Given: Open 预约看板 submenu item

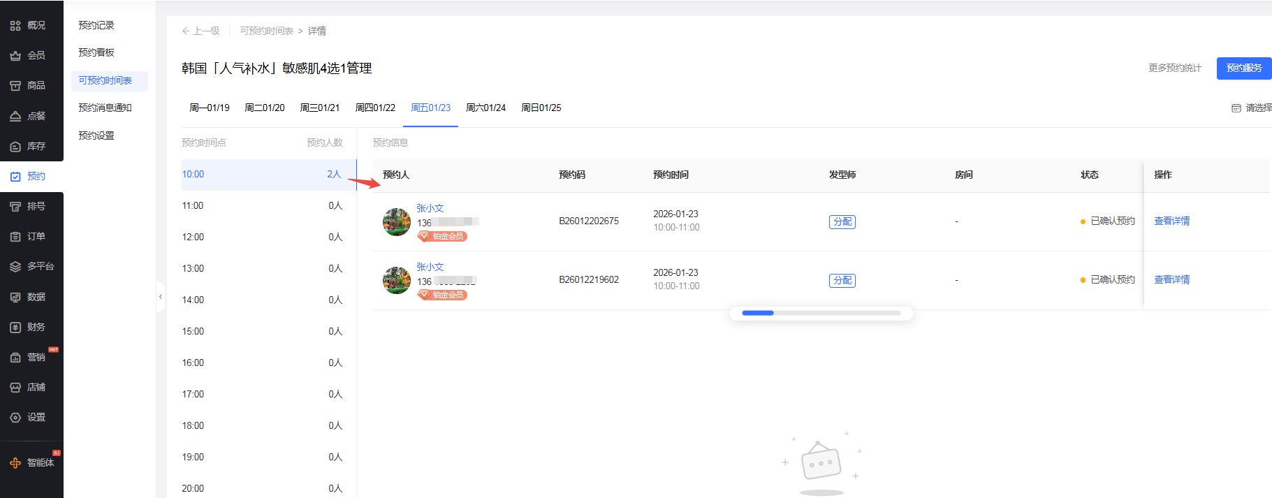Looking at the screenshot, I should click(96, 52).
